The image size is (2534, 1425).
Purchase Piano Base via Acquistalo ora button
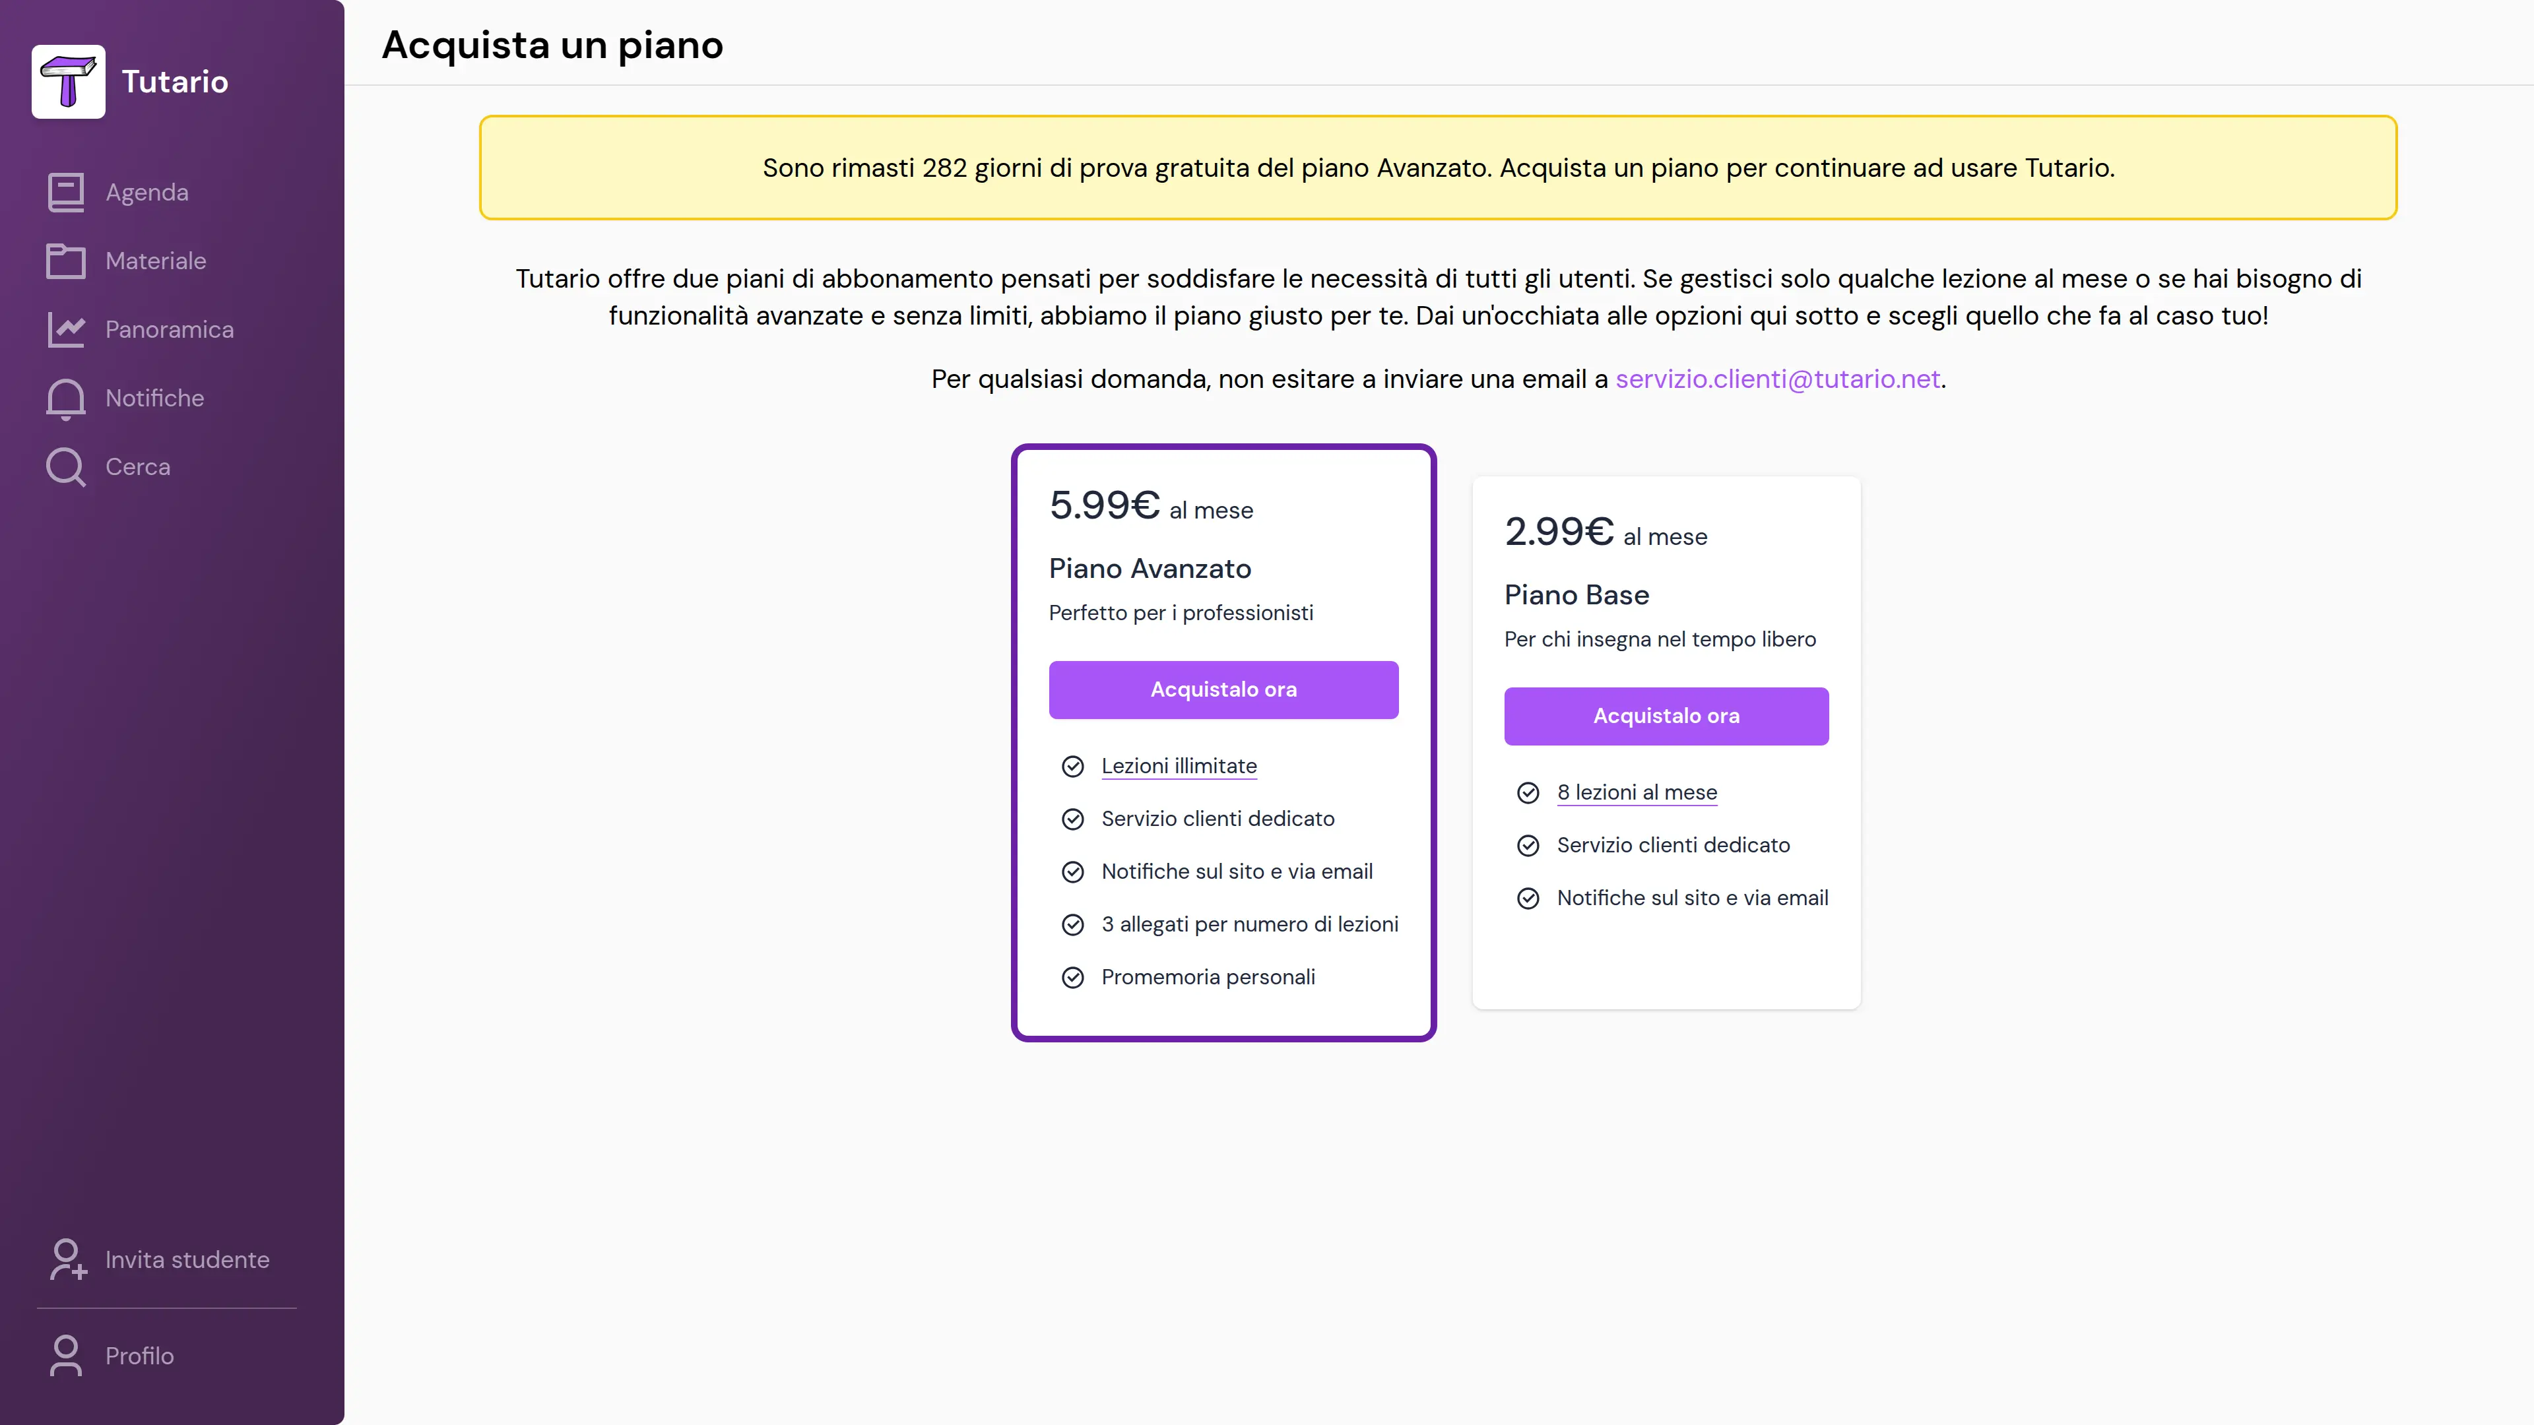(x=1666, y=716)
